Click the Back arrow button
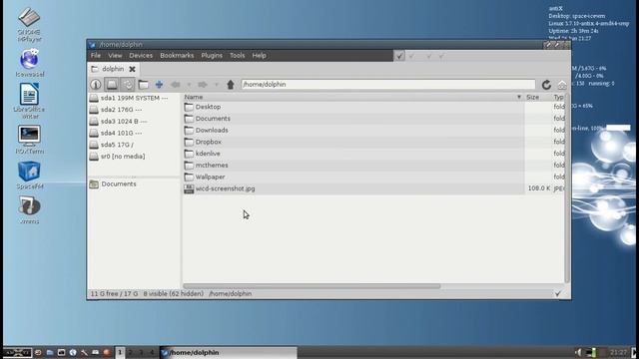 click(176, 84)
